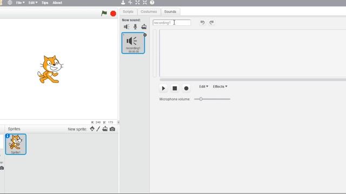Image resolution: width=346 pixels, height=194 pixels.
Task: Start recording with round record button
Action: (x=186, y=88)
